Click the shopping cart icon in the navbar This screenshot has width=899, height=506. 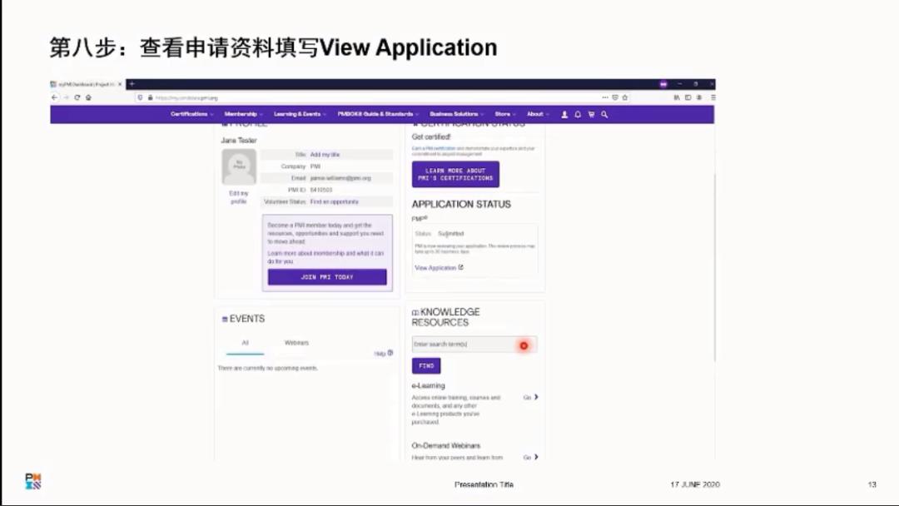click(x=591, y=113)
